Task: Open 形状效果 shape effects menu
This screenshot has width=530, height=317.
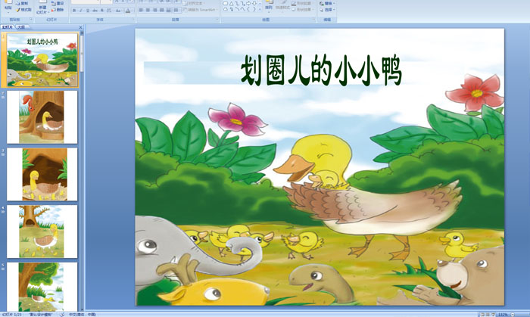Action: point(302,9)
